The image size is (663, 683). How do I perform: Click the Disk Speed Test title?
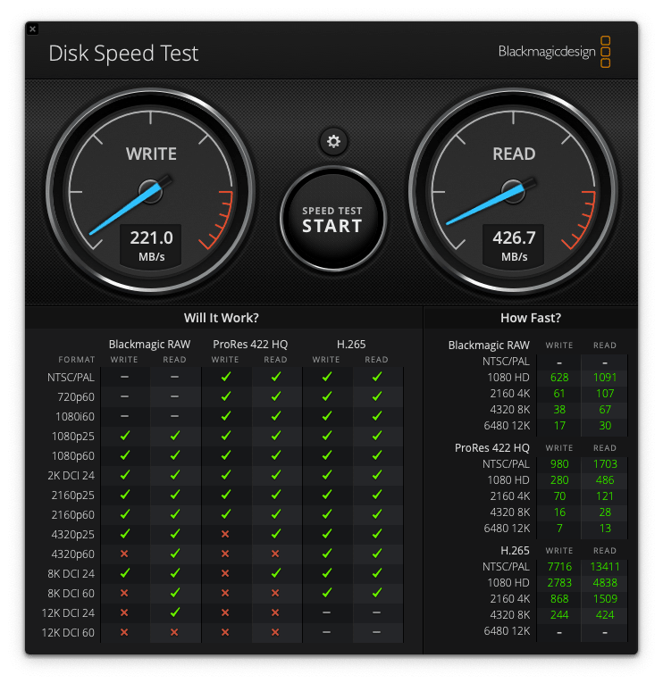pyautogui.click(x=123, y=54)
